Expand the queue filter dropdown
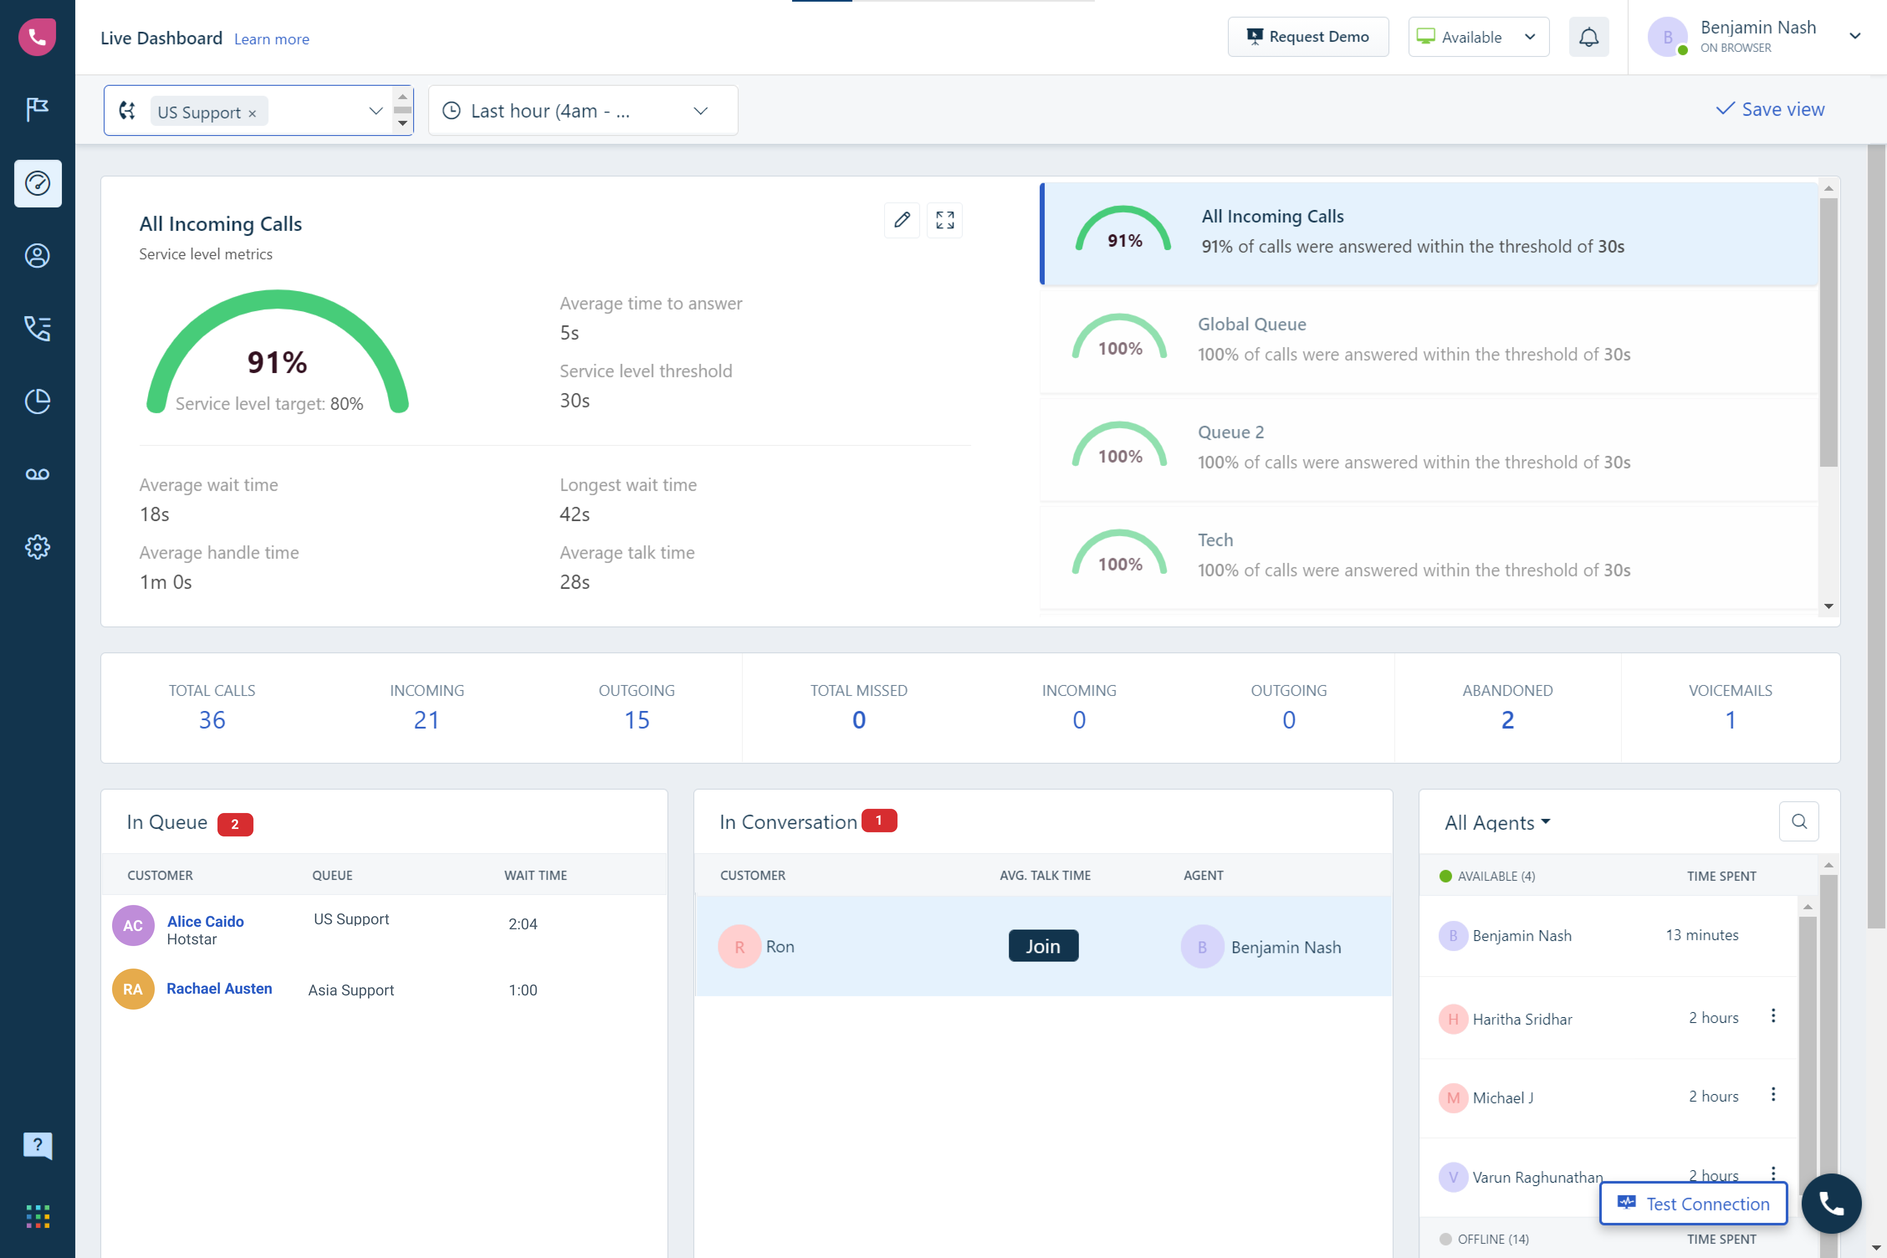This screenshot has width=1887, height=1258. (376, 111)
